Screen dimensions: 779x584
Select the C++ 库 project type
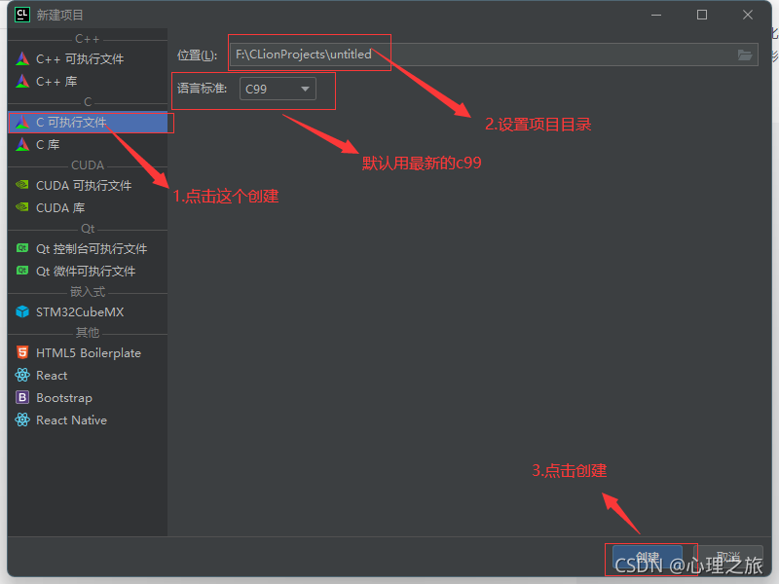88,82
